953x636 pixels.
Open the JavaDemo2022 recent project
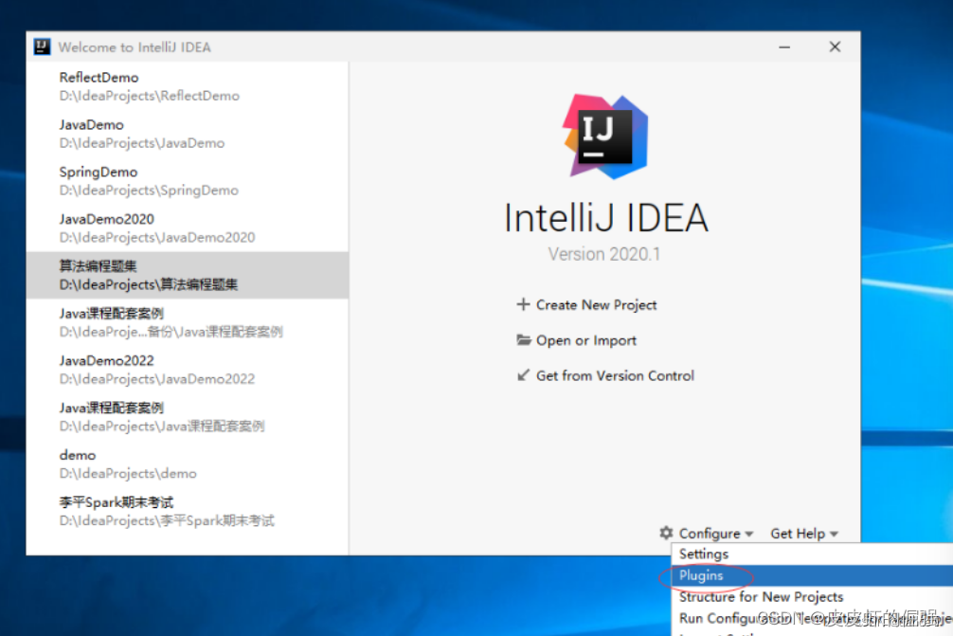click(188, 370)
